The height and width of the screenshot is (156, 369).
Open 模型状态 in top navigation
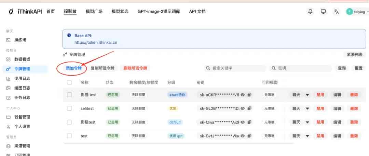coord(120,11)
